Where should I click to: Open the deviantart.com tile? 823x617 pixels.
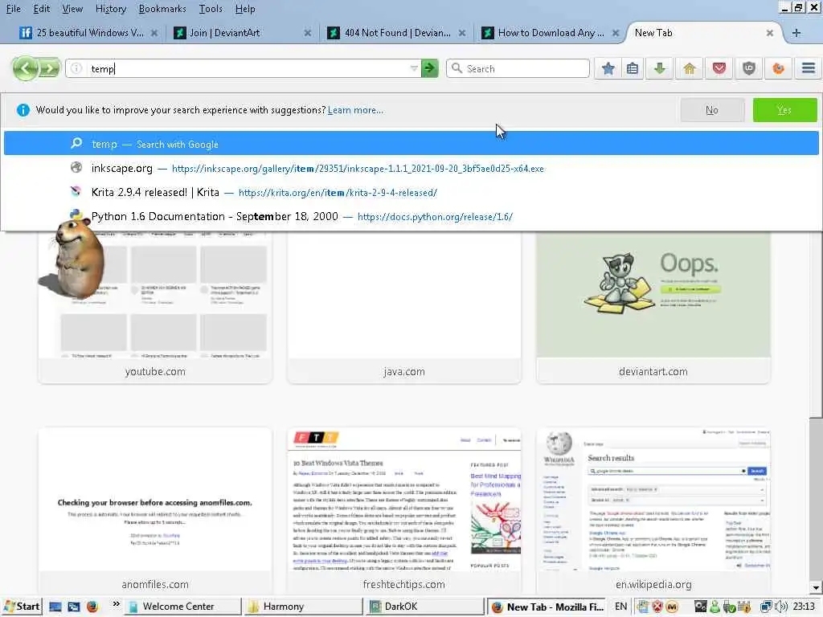click(x=653, y=308)
